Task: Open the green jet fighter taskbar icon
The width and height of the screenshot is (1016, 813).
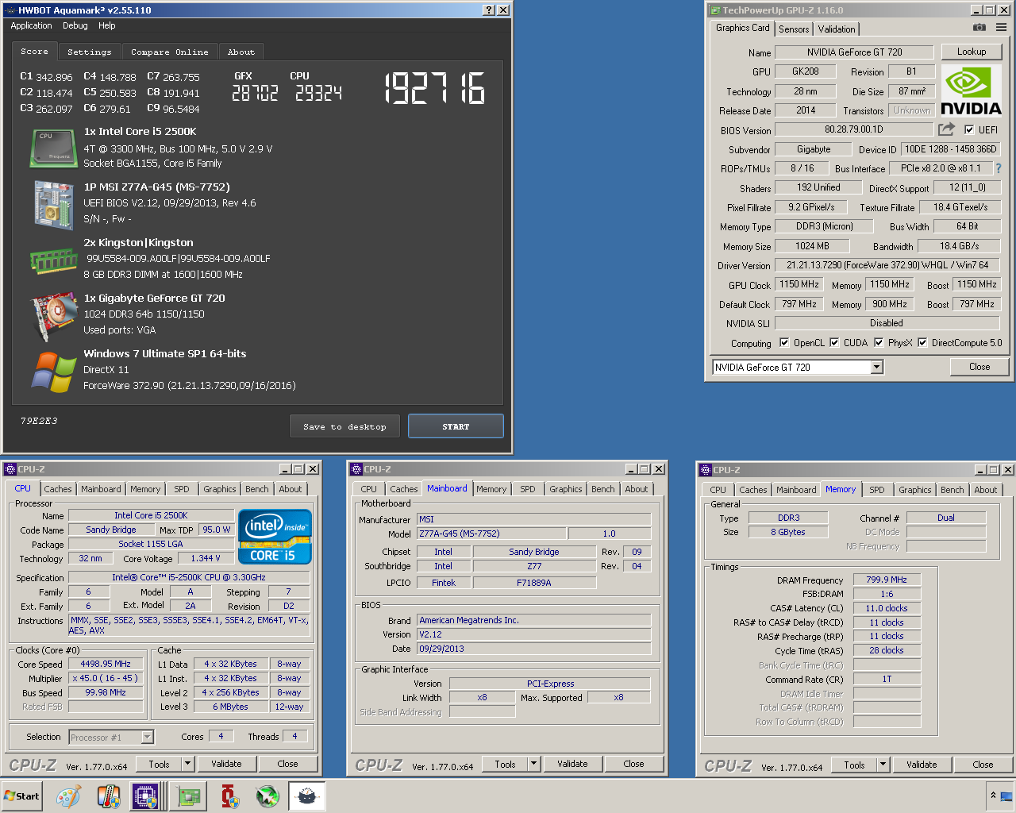Action: point(267,796)
